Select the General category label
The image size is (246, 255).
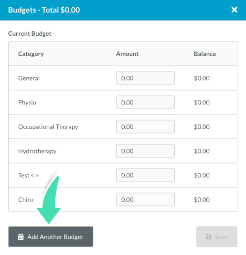(29, 78)
